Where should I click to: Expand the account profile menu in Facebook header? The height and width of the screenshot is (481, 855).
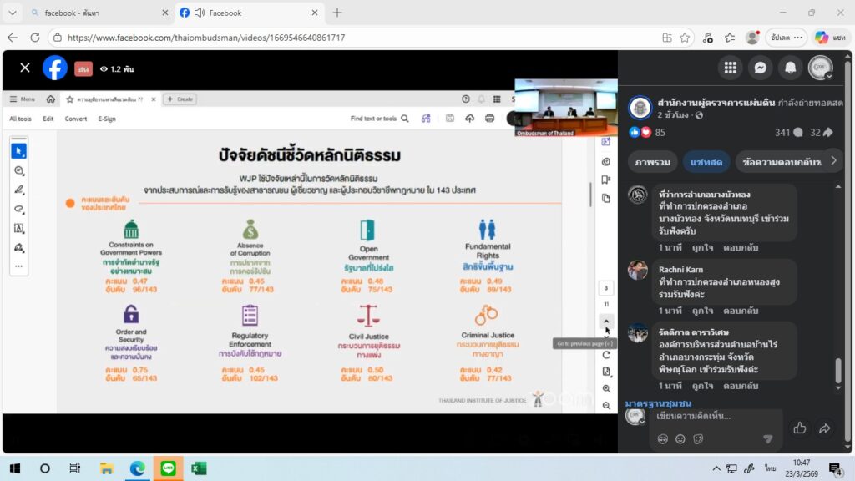pyautogui.click(x=821, y=68)
